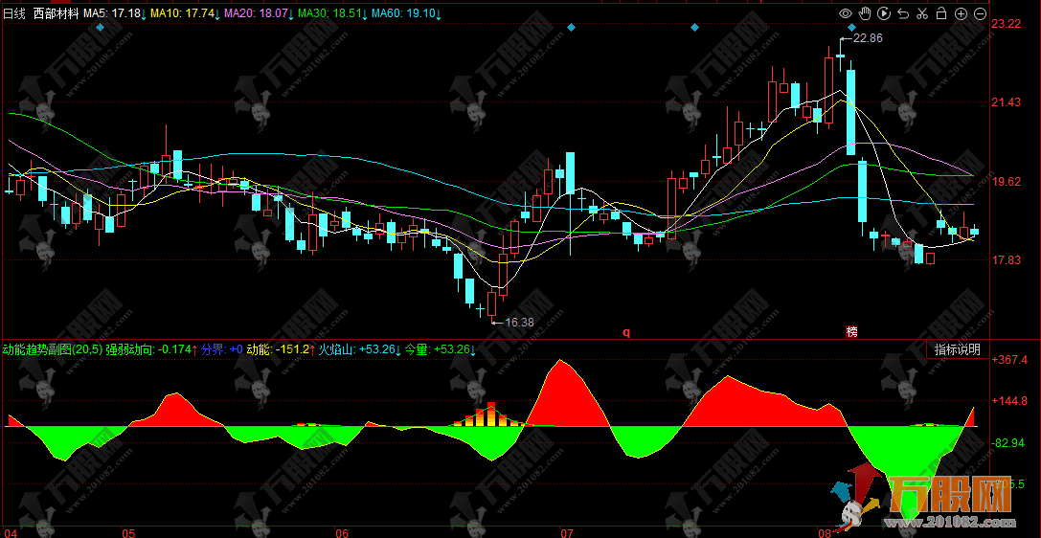Select the MA20: 18.07 label

258,13
